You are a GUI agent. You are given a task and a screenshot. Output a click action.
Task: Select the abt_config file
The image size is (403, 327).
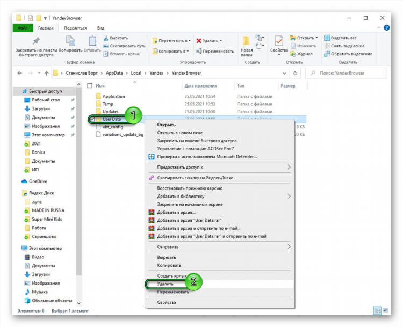[x=113, y=127]
